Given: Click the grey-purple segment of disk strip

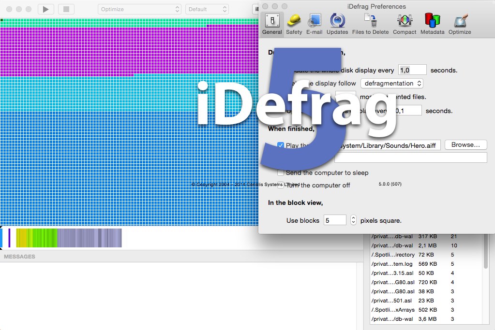Looking at the screenshot, I should [90, 238].
